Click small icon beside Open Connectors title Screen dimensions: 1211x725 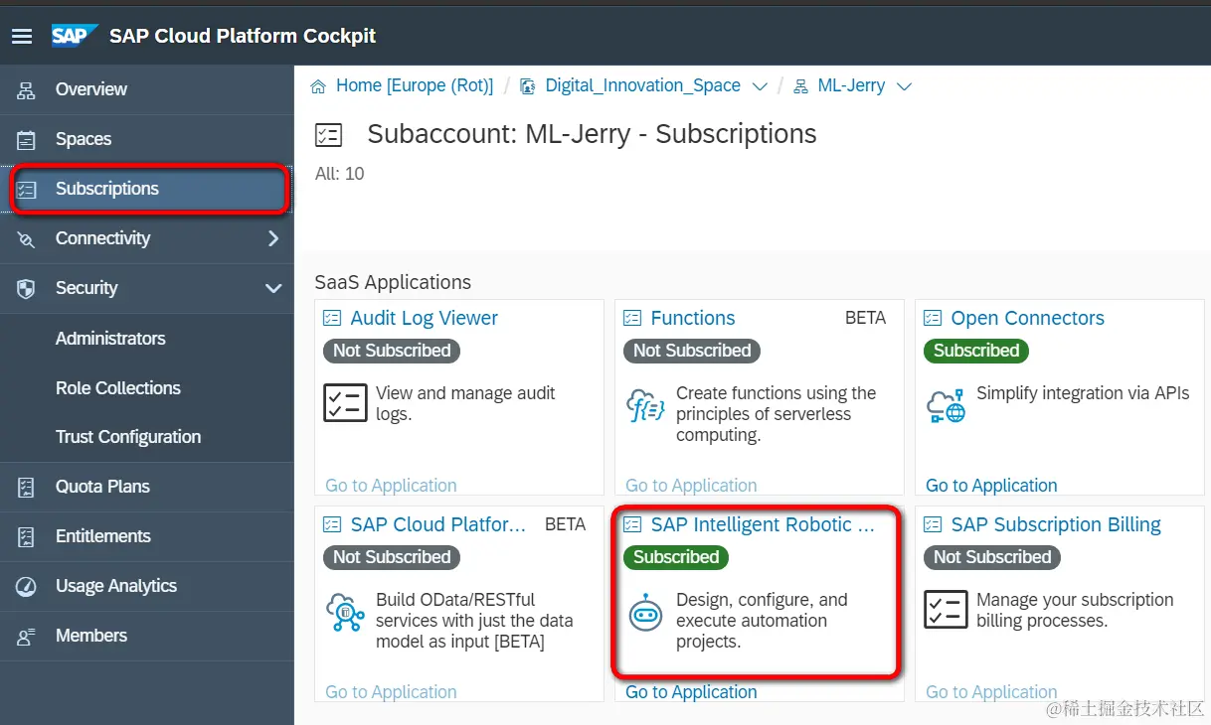933,318
